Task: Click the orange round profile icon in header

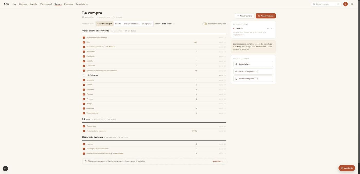Action: [345, 4]
